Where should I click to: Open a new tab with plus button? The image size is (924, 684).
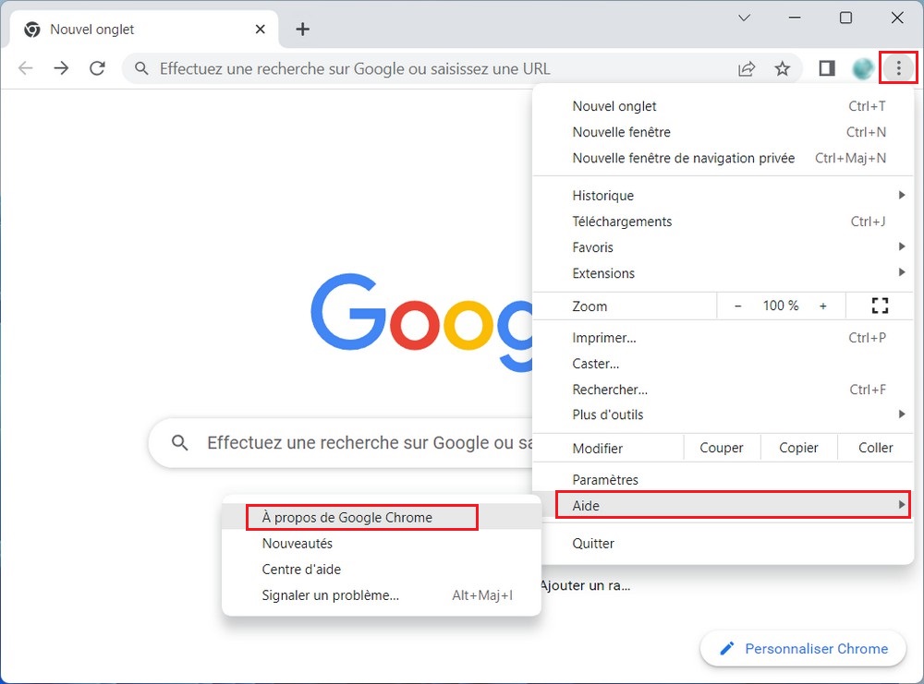click(x=302, y=29)
